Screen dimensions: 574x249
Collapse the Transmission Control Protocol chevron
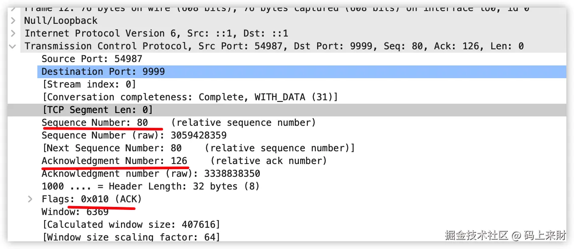[13, 46]
